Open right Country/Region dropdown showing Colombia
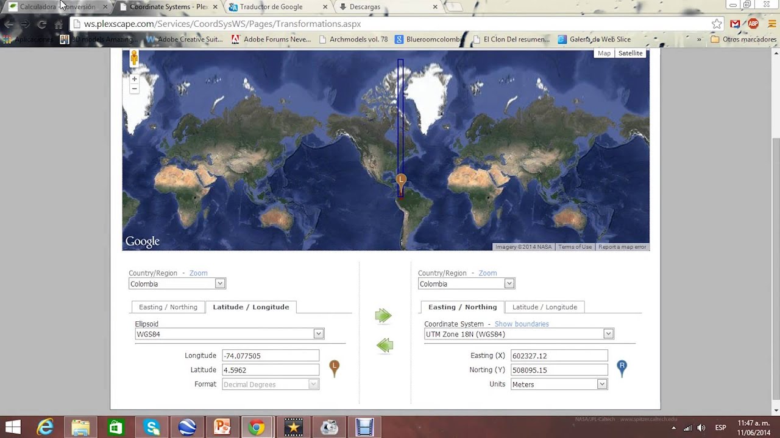Viewport: 780px width, 438px height. tap(467, 283)
